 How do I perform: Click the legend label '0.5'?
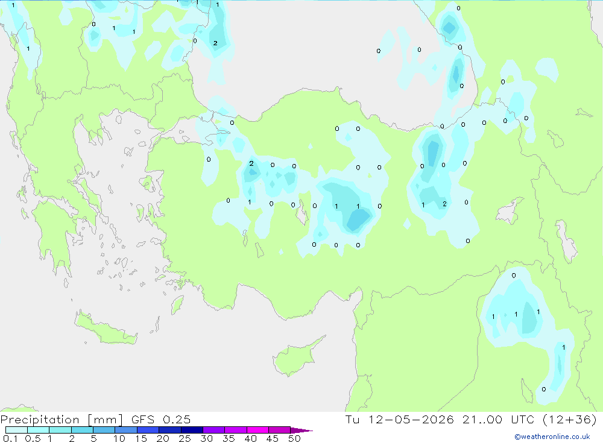click(33, 438)
